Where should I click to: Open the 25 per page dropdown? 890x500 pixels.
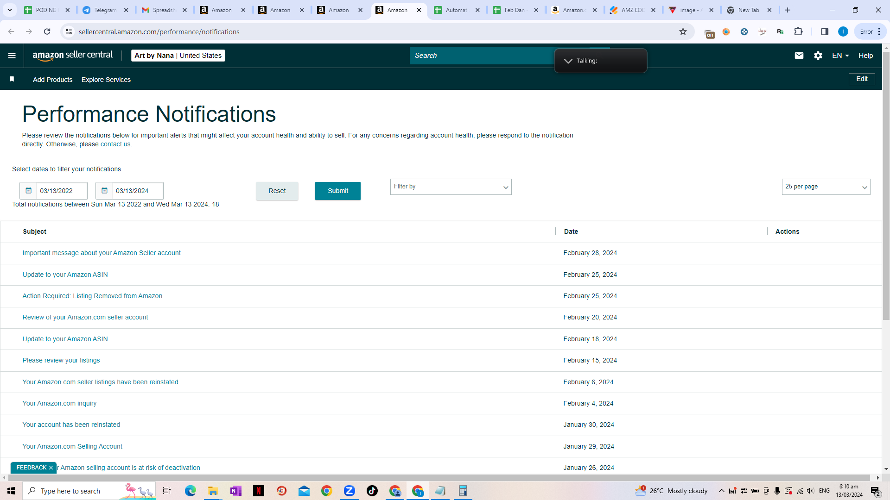click(x=826, y=187)
